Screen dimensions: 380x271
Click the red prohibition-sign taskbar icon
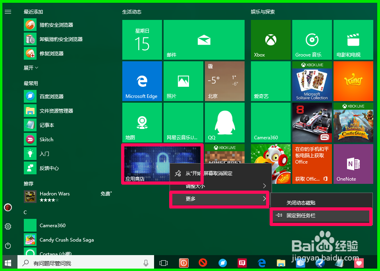click(x=203, y=263)
